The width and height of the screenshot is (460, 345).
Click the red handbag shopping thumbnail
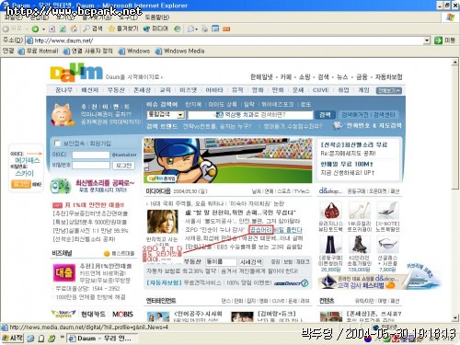[330, 211]
